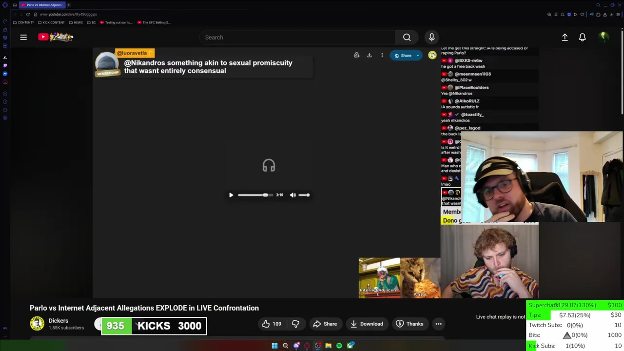The width and height of the screenshot is (624, 351).
Task: Open the upload/create icon in the header
Action: [x=565, y=37]
